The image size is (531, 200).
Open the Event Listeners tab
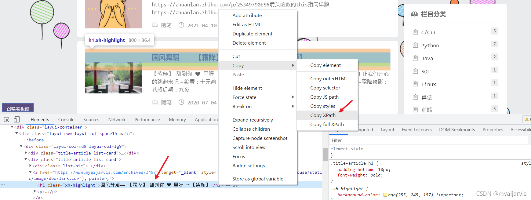416,130
